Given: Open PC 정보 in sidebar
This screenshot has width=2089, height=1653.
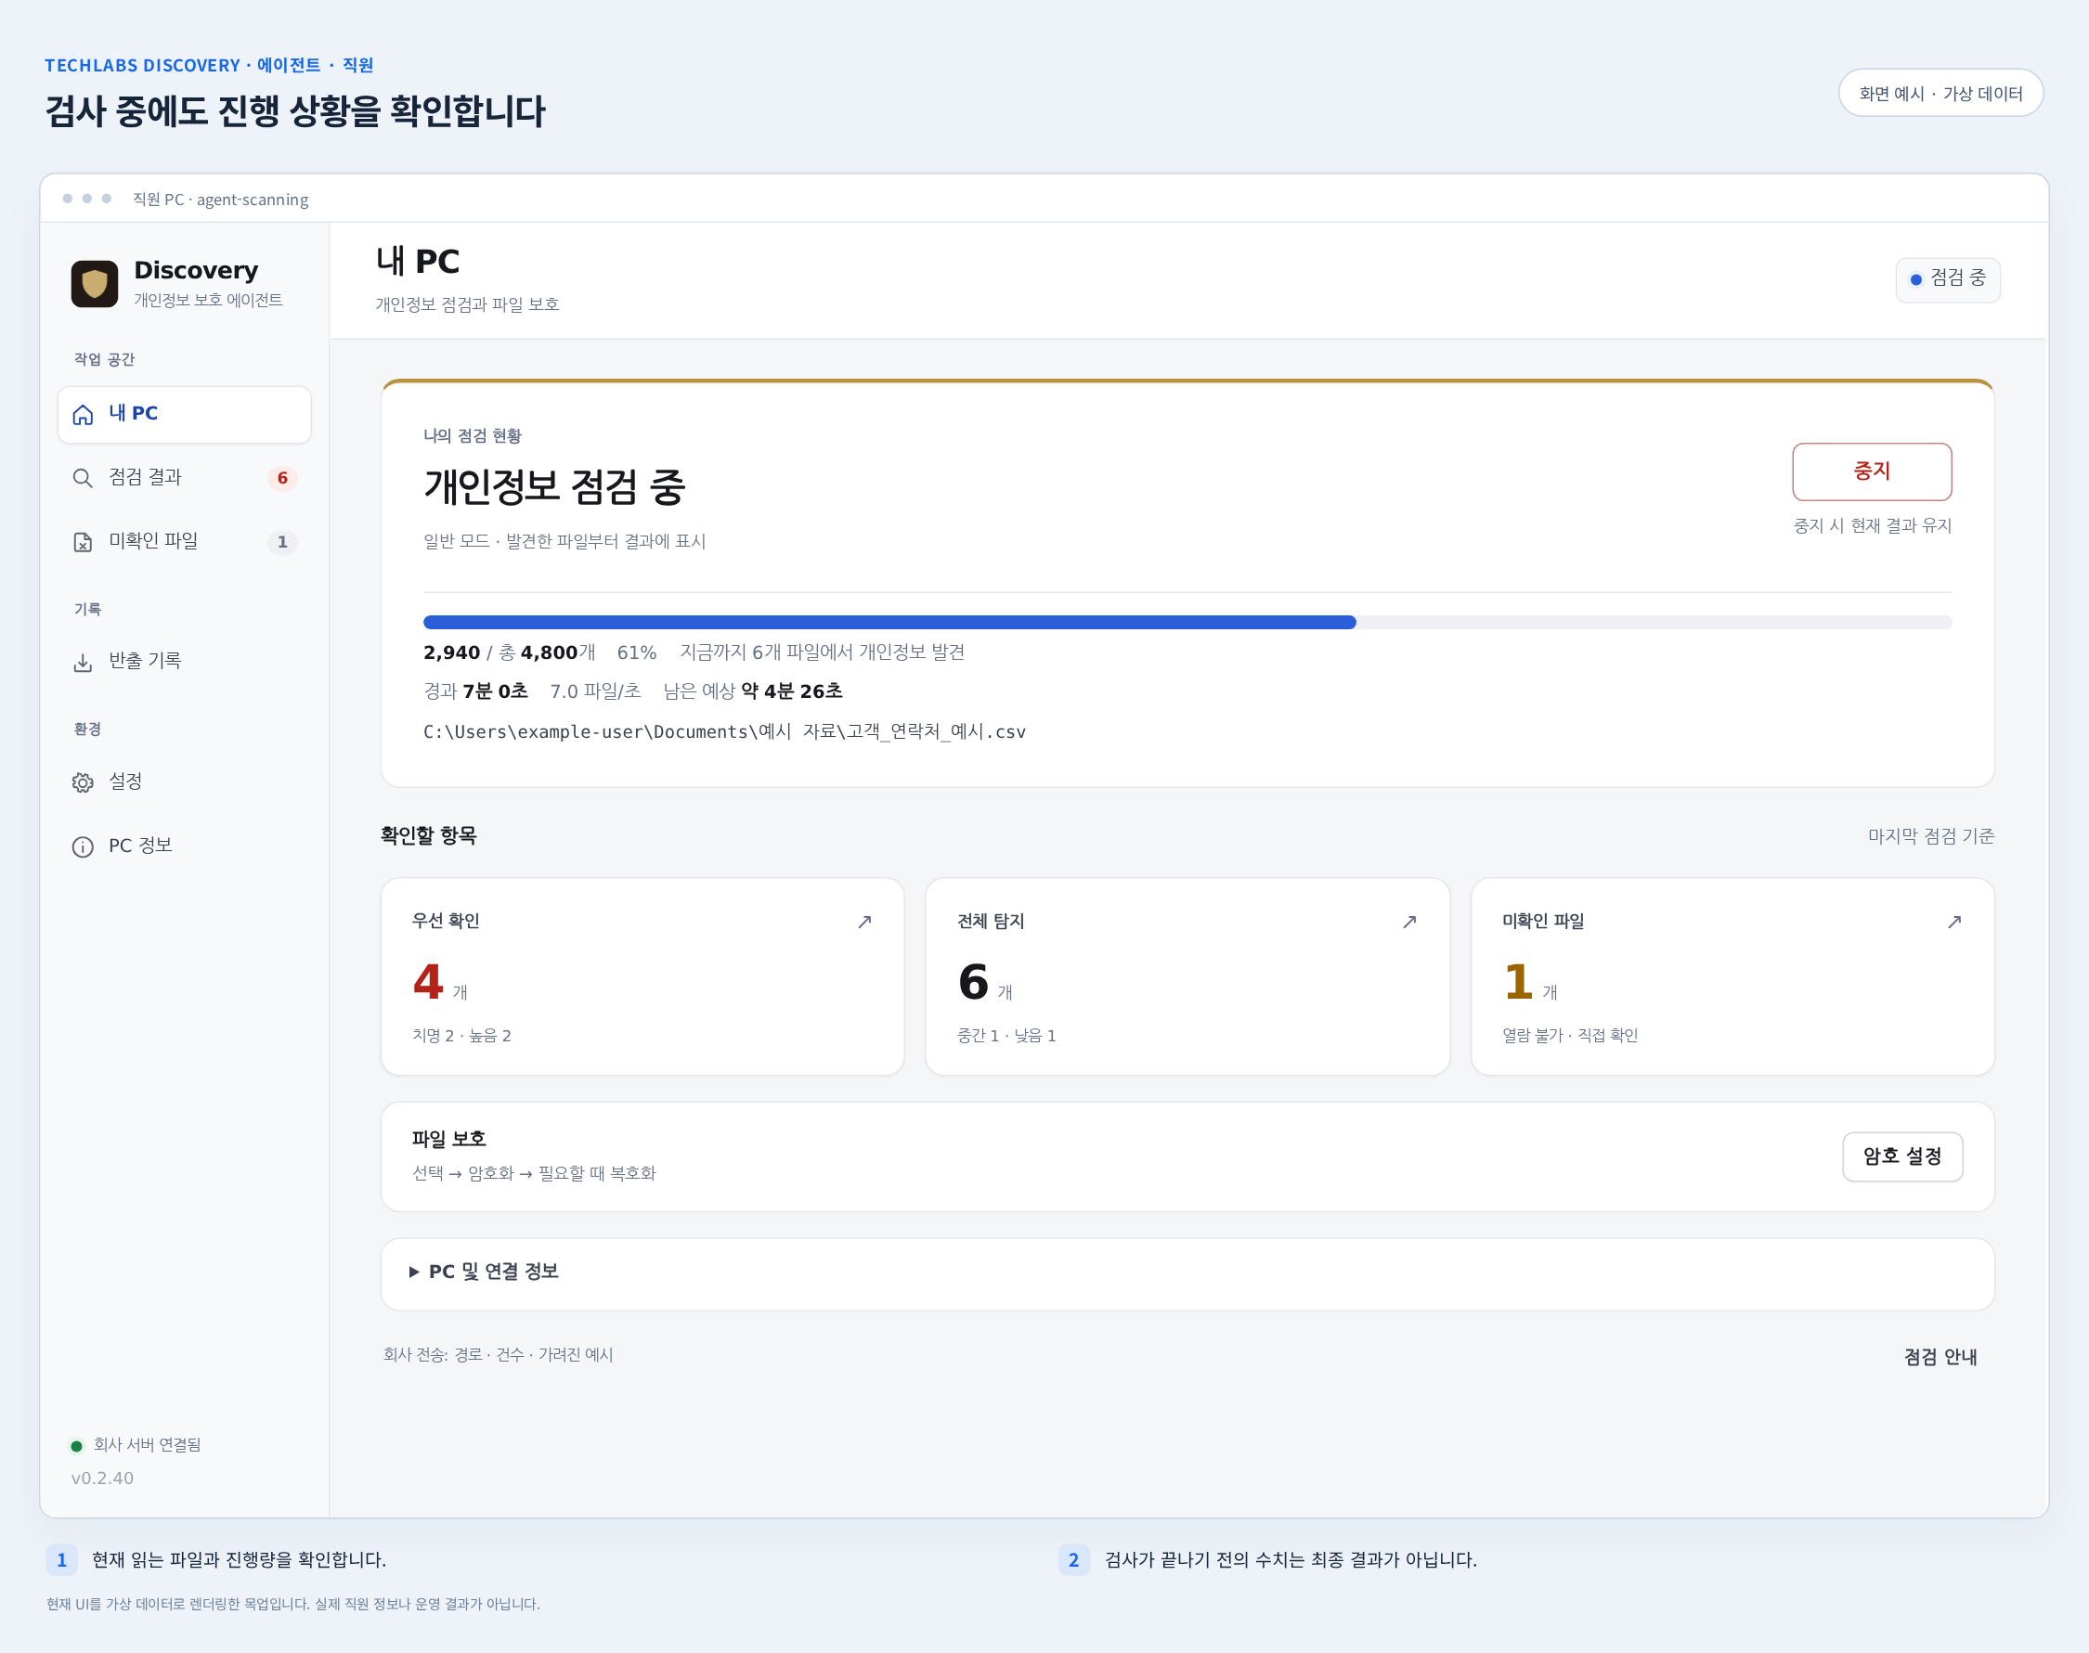Looking at the screenshot, I should pyautogui.click(x=184, y=846).
